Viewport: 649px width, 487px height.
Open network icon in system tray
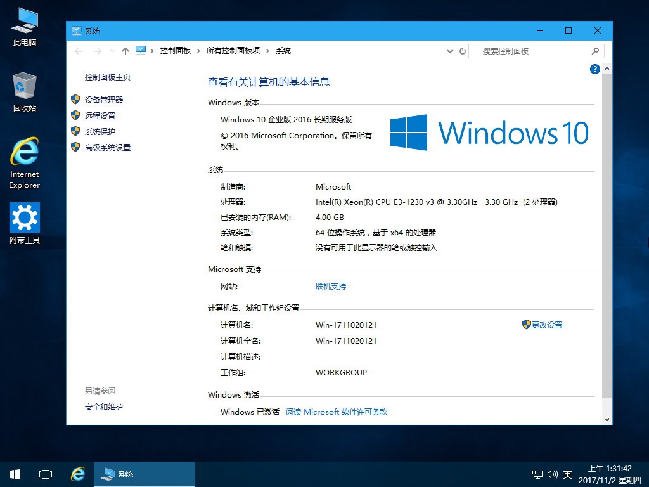[537, 474]
